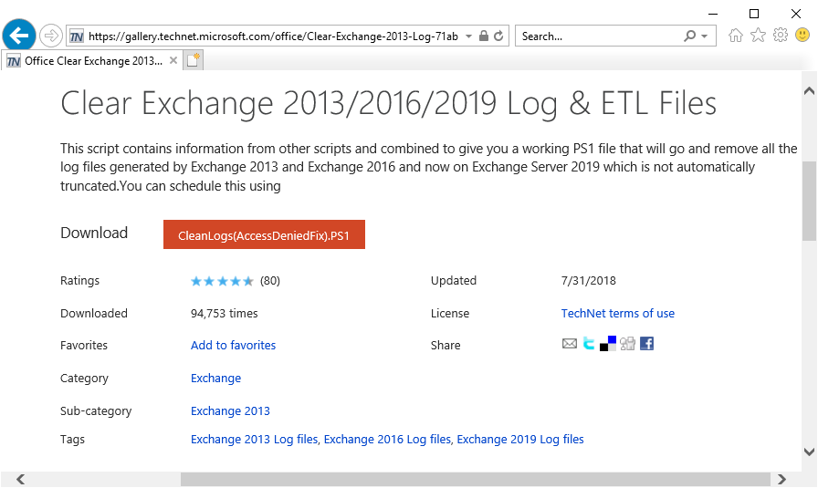Click the 94,753 times download count

coord(225,314)
